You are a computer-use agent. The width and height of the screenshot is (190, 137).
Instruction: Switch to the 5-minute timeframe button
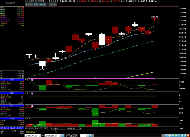30,4
